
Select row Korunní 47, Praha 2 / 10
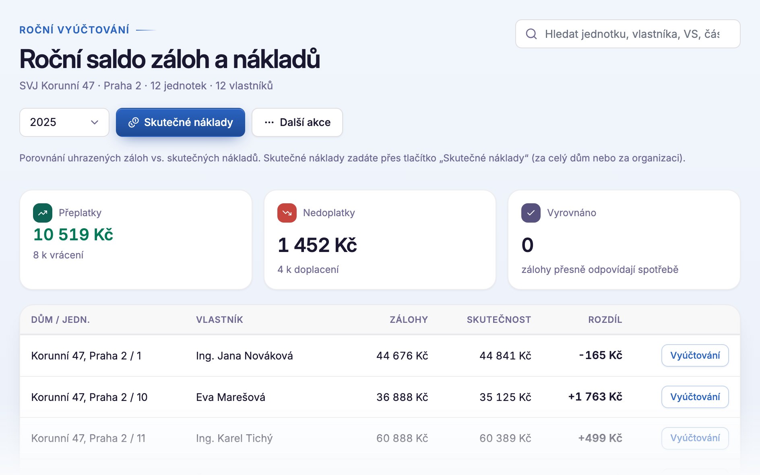point(380,397)
